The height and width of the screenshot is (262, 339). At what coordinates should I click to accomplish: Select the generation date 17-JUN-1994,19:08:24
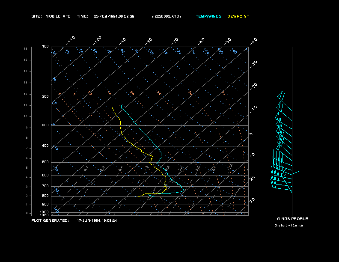point(97,220)
